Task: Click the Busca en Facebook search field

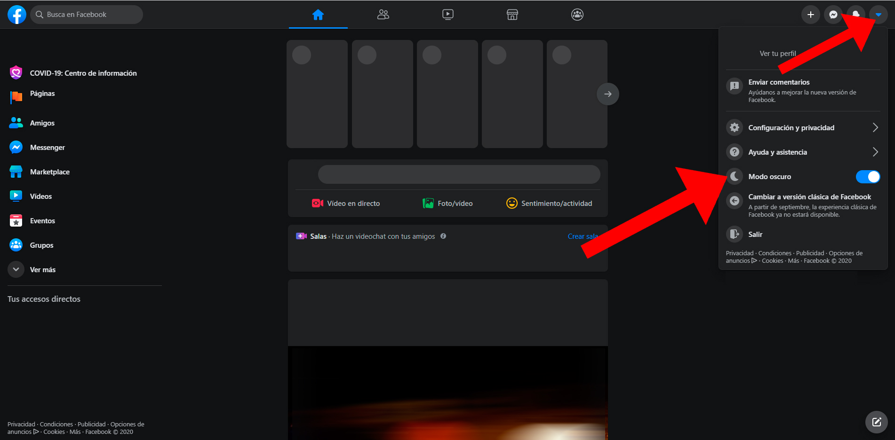Action: (x=86, y=14)
